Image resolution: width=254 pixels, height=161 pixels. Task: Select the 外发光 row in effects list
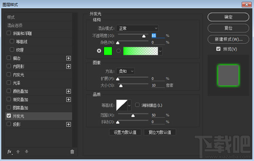coord(38,116)
